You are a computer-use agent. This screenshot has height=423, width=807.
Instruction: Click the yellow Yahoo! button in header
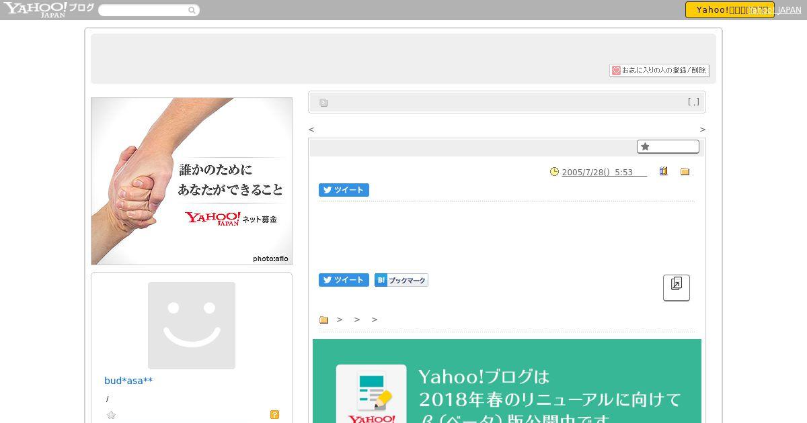tap(730, 9)
